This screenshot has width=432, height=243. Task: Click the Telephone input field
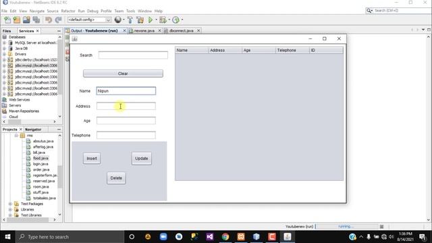tap(126, 135)
